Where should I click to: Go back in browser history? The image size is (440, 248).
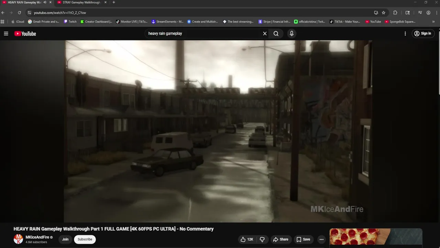tap(3, 13)
